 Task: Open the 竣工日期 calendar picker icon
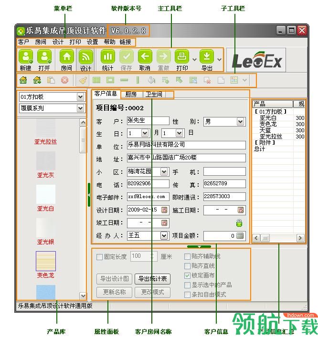[x=164, y=223]
